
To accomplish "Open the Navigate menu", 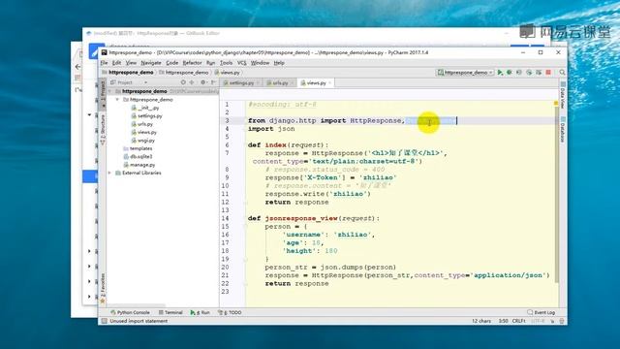I will (x=151, y=62).
